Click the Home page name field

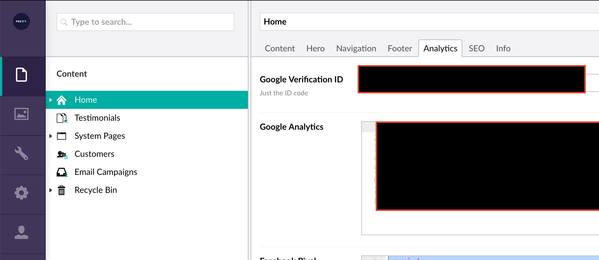[429, 22]
